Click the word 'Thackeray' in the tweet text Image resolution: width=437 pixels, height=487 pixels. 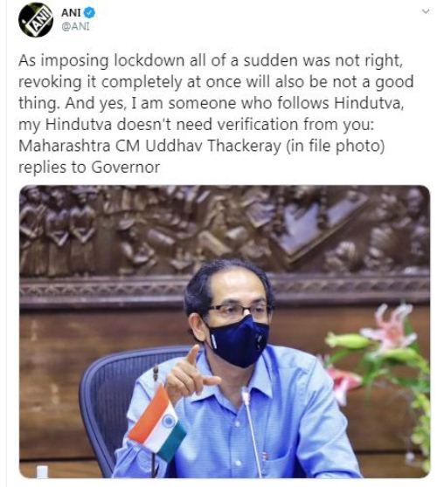244,146
